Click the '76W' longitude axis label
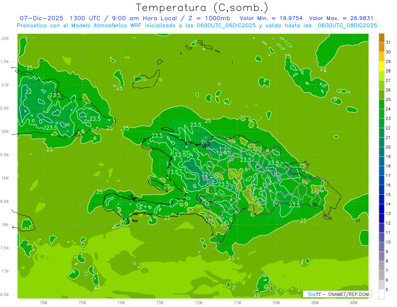 43,302
